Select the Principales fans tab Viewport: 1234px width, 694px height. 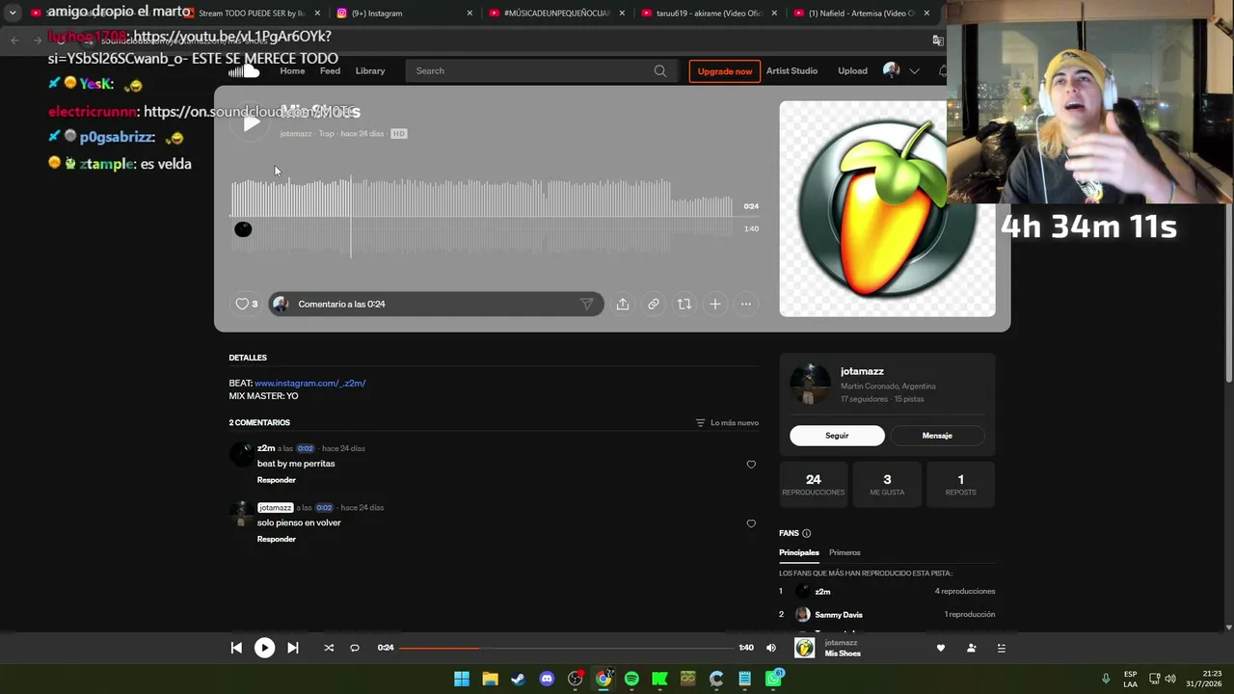[799, 552]
